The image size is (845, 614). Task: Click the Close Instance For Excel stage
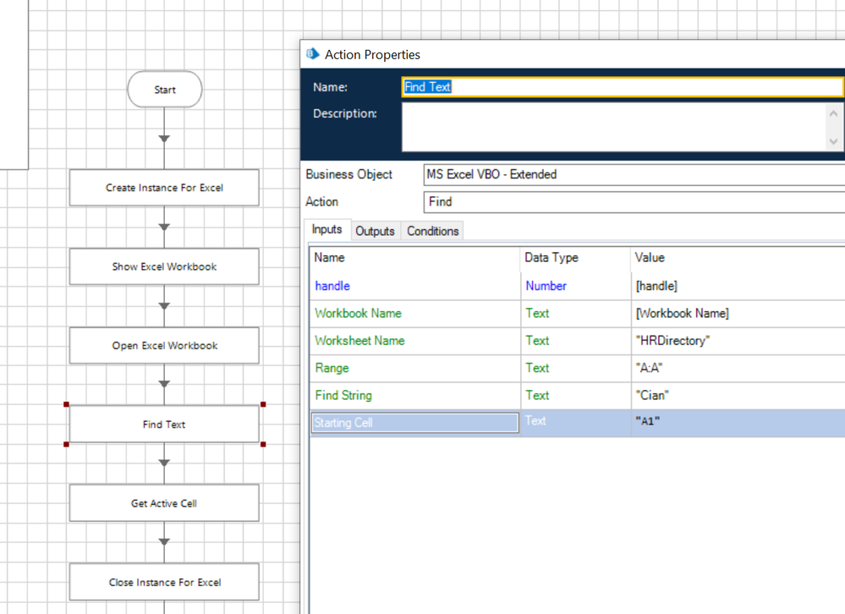(x=164, y=582)
